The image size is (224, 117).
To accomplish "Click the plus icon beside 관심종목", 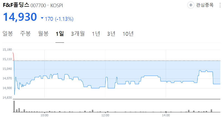I will pyautogui.click(x=191, y=5).
